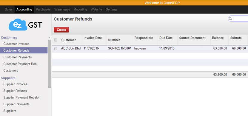Click the sidebar scroll-up arrow
Screen dimensions: 248x116
(x=50, y=38)
